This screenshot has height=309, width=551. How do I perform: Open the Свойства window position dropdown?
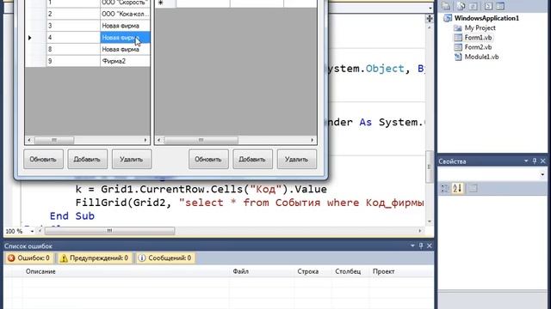point(526,161)
